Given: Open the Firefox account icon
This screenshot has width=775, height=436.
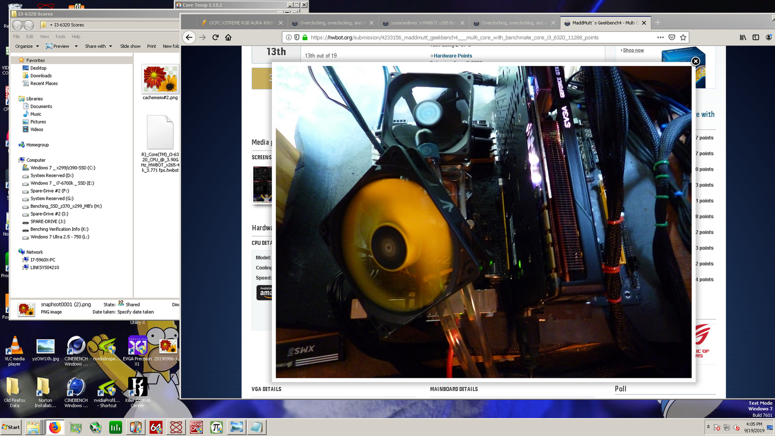Looking at the screenshot, I should 769,38.
